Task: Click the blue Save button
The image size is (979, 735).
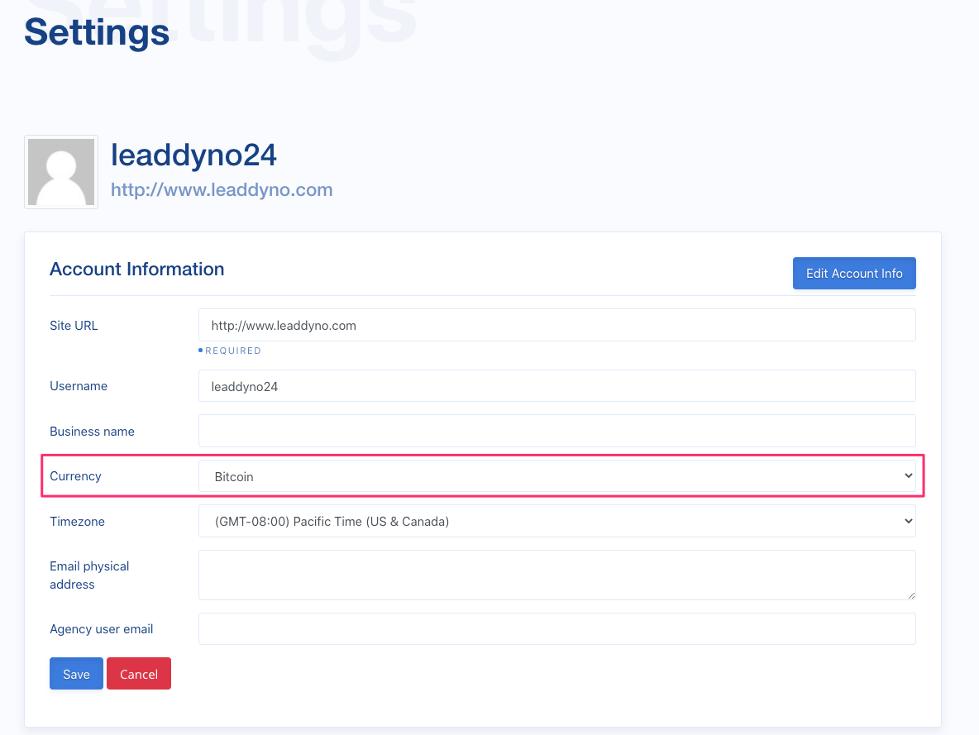Action: (x=76, y=673)
